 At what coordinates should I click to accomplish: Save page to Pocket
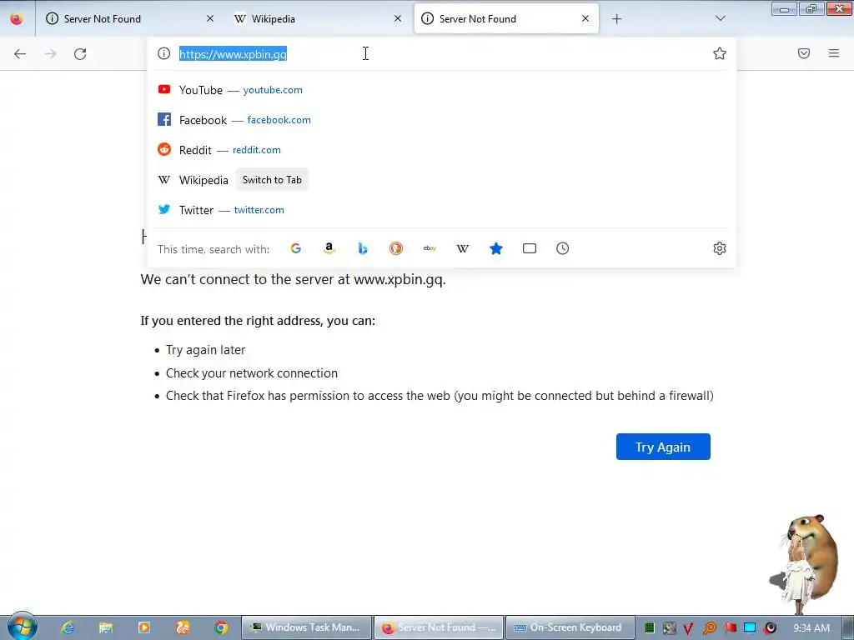point(804,53)
